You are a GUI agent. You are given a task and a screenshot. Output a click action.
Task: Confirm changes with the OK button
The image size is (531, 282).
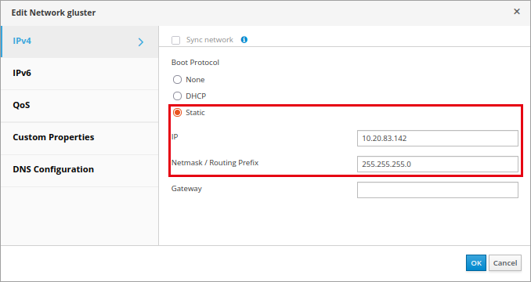tap(476, 263)
